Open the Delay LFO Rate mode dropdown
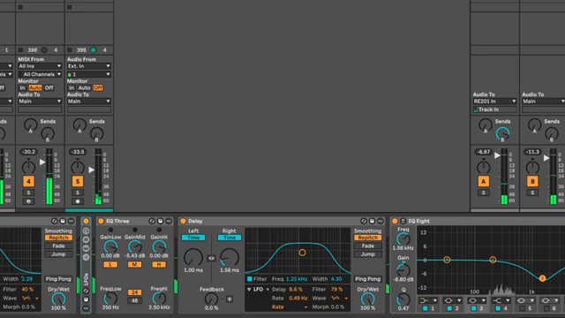 click(x=290, y=307)
